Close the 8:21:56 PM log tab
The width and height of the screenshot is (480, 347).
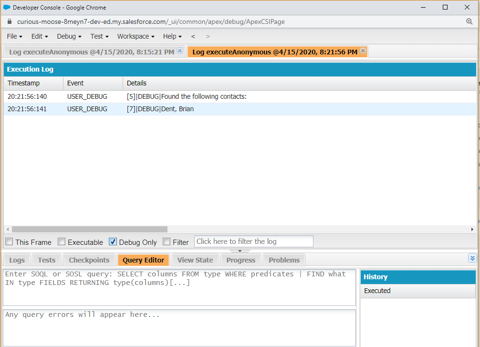(x=363, y=51)
